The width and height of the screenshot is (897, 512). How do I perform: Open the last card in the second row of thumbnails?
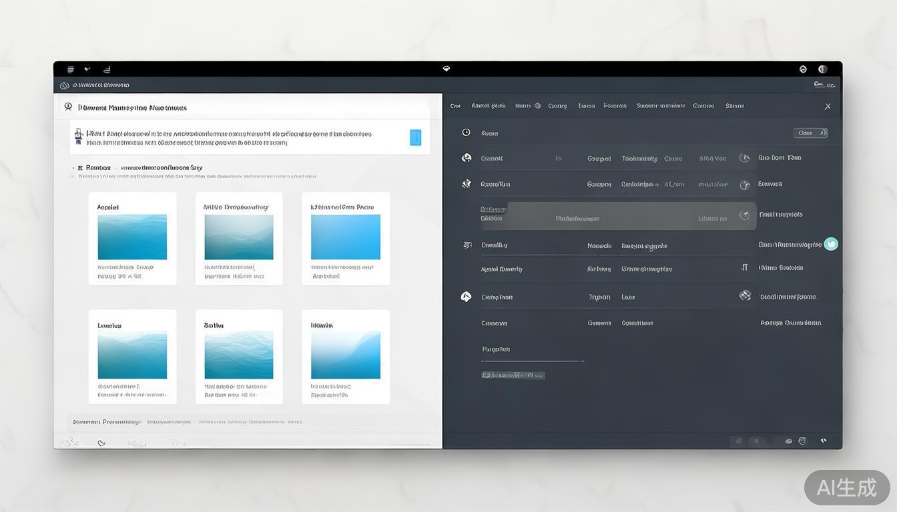coord(346,357)
